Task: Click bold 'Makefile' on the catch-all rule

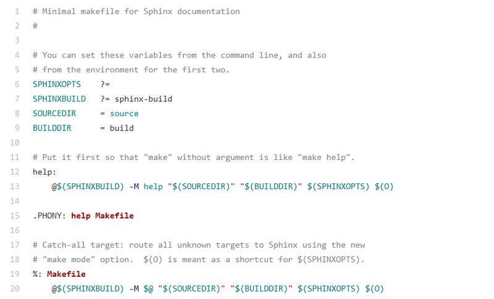Action: [x=66, y=274]
